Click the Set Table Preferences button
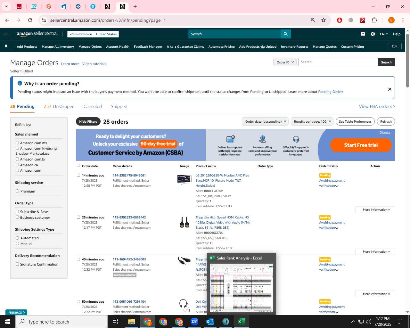This screenshot has width=410, height=328. coord(355,121)
